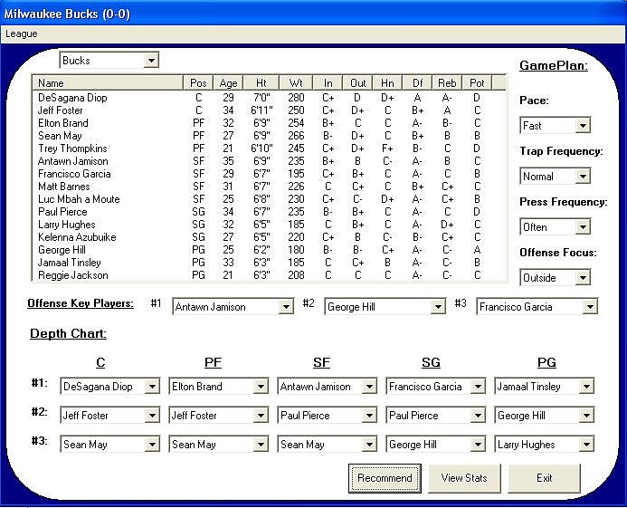
Task: Select Jeff Foster roster row
Action: [x=269, y=110]
